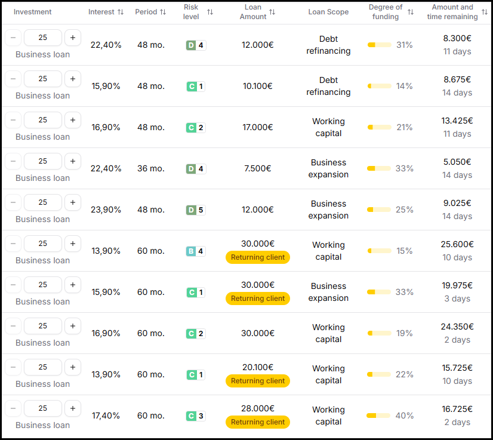The image size is (493, 440).
Task: Click Returning client badge on 28.000€ loan
Action: point(258,422)
